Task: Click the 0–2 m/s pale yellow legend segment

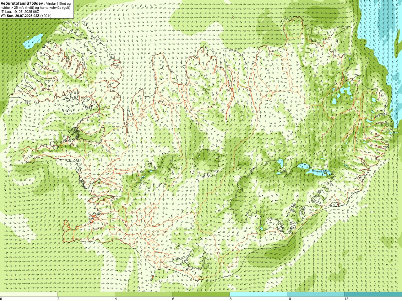Action: tap(29, 294)
